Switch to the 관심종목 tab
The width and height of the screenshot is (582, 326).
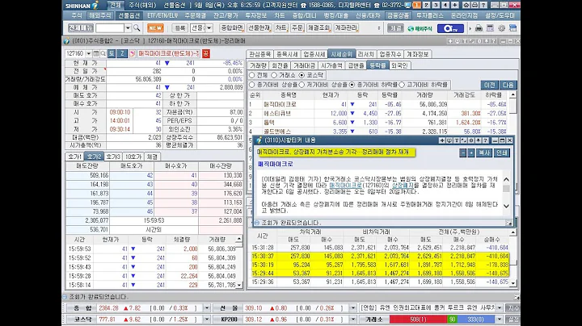(259, 54)
